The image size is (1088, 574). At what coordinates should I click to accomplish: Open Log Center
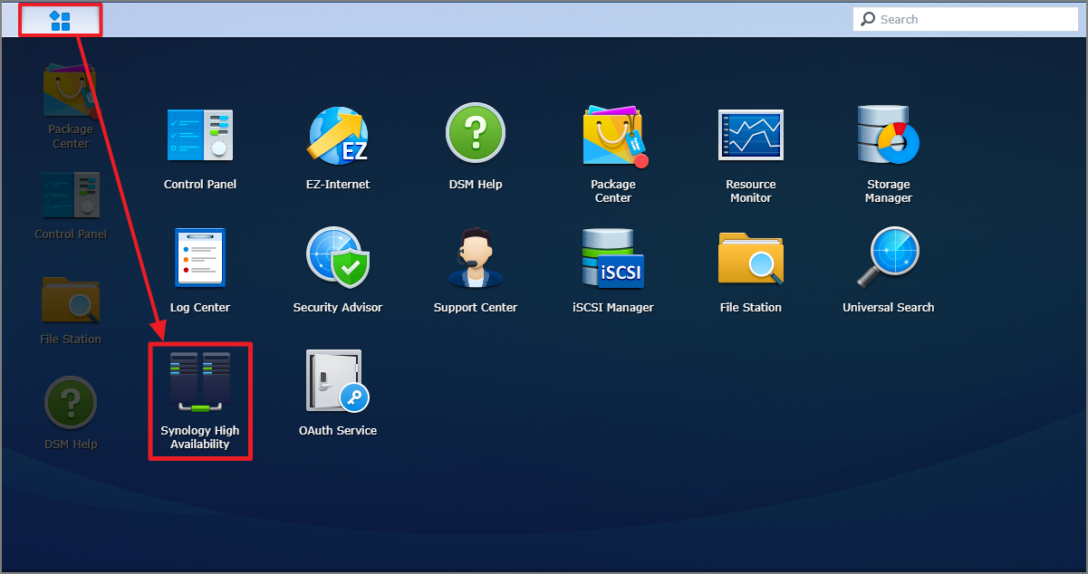(x=200, y=258)
